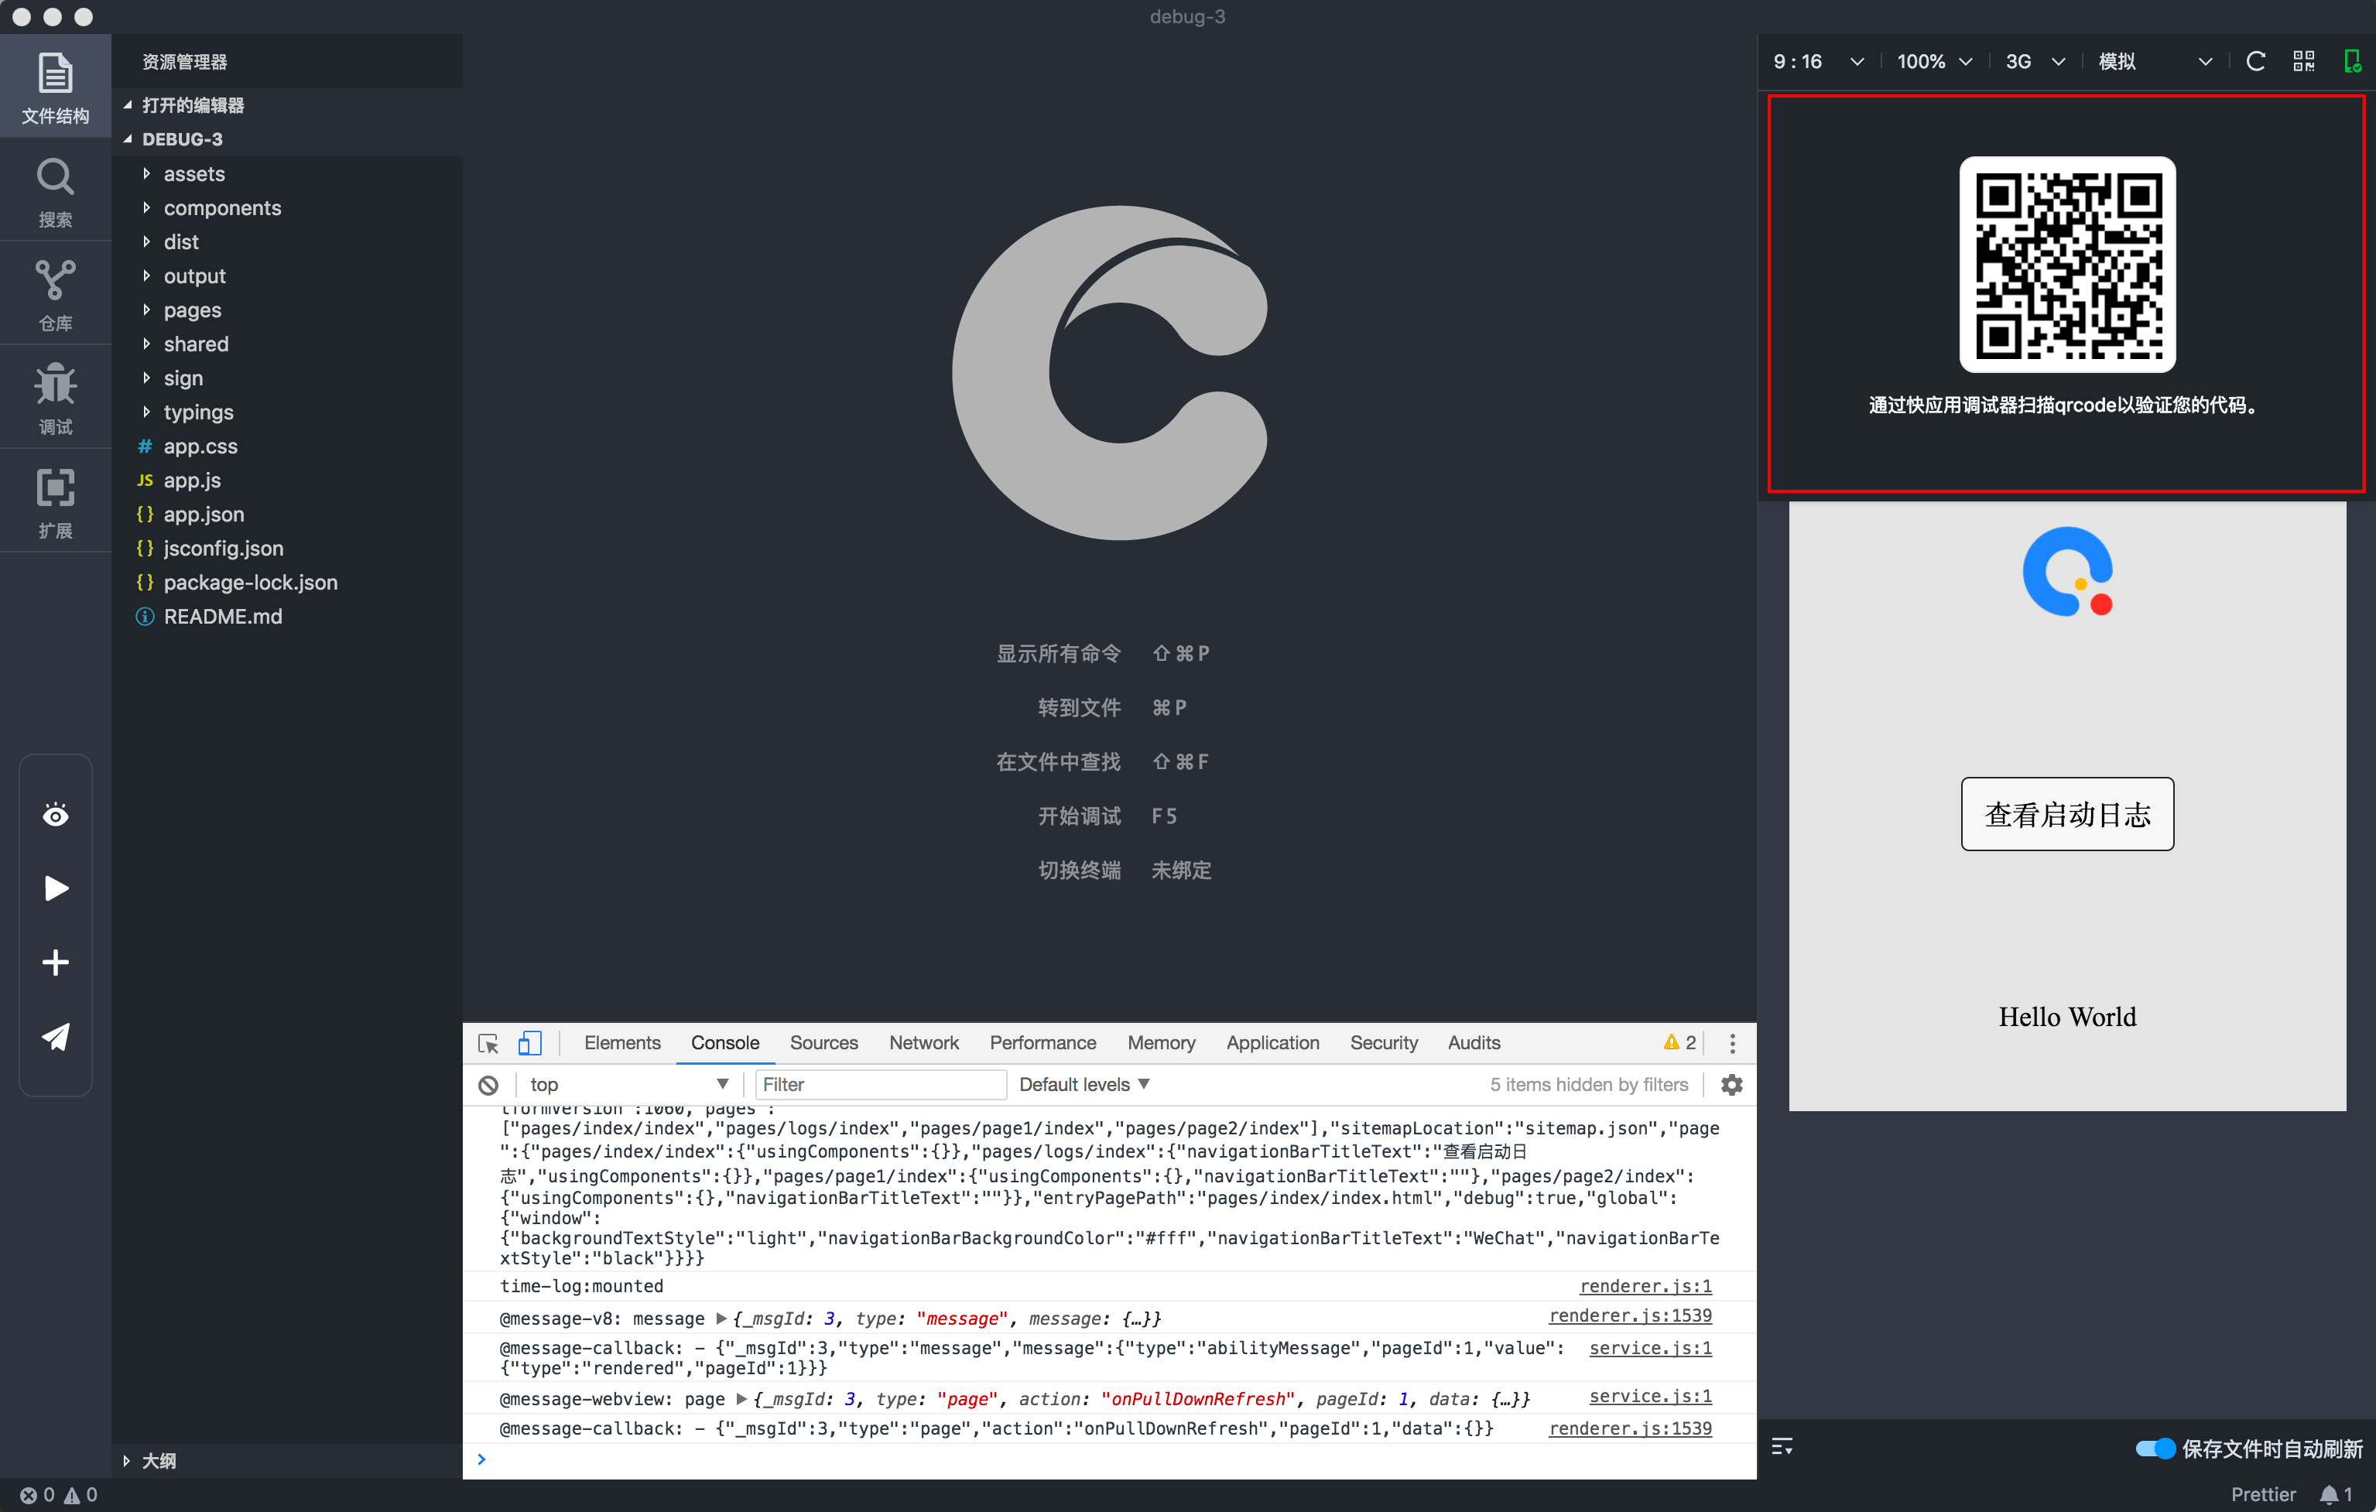Open DevTools three-dot more menu
This screenshot has width=2376, height=1512.
tap(1731, 1044)
